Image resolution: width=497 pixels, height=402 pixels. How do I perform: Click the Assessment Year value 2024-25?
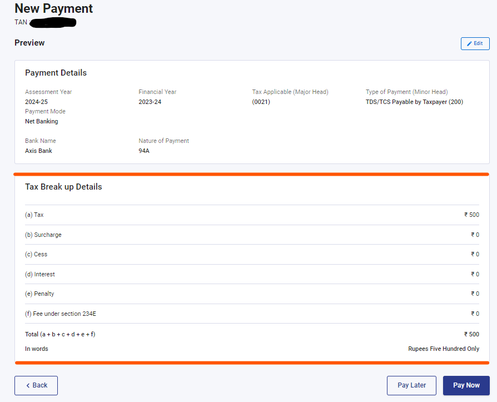point(36,102)
